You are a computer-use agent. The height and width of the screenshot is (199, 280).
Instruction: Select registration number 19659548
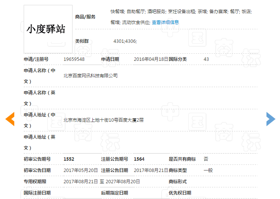click(x=74, y=59)
